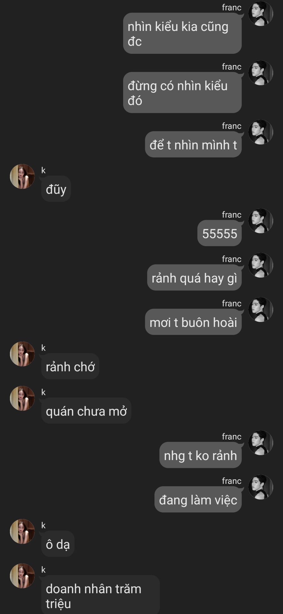Tap the 'rảnh quá hay gì' message bubble
Viewport: 283px width, 614px height.
click(x=194, y=278)
